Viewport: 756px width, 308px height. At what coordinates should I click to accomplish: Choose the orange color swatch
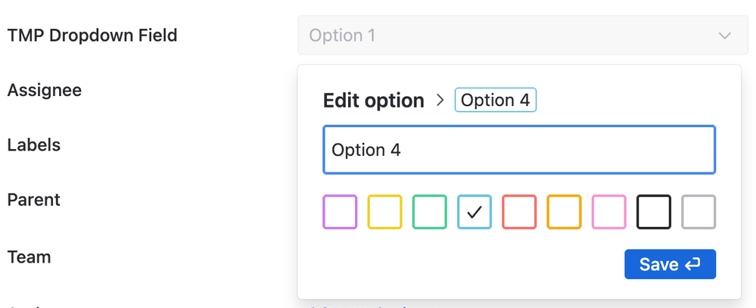coord(564,212)
